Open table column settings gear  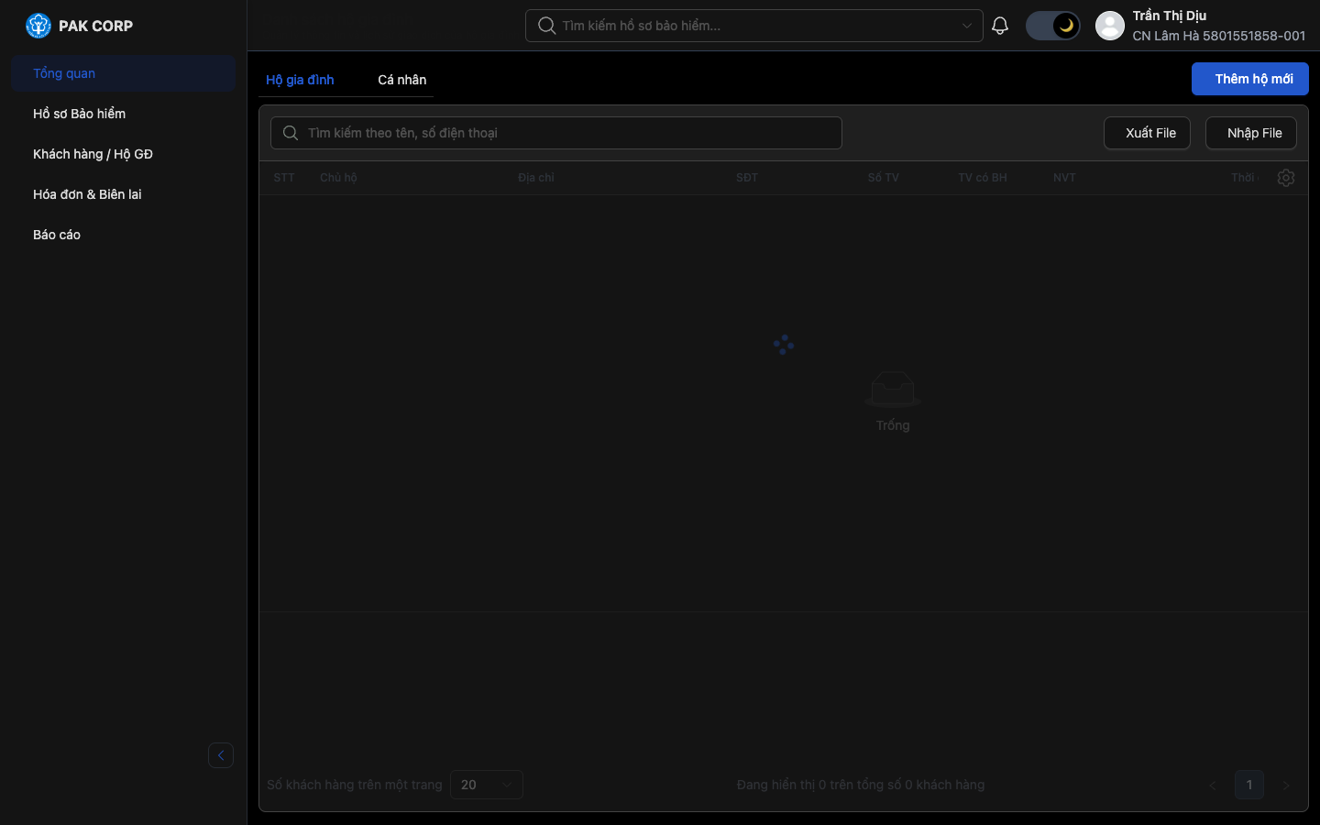[x=1286, y=178]
